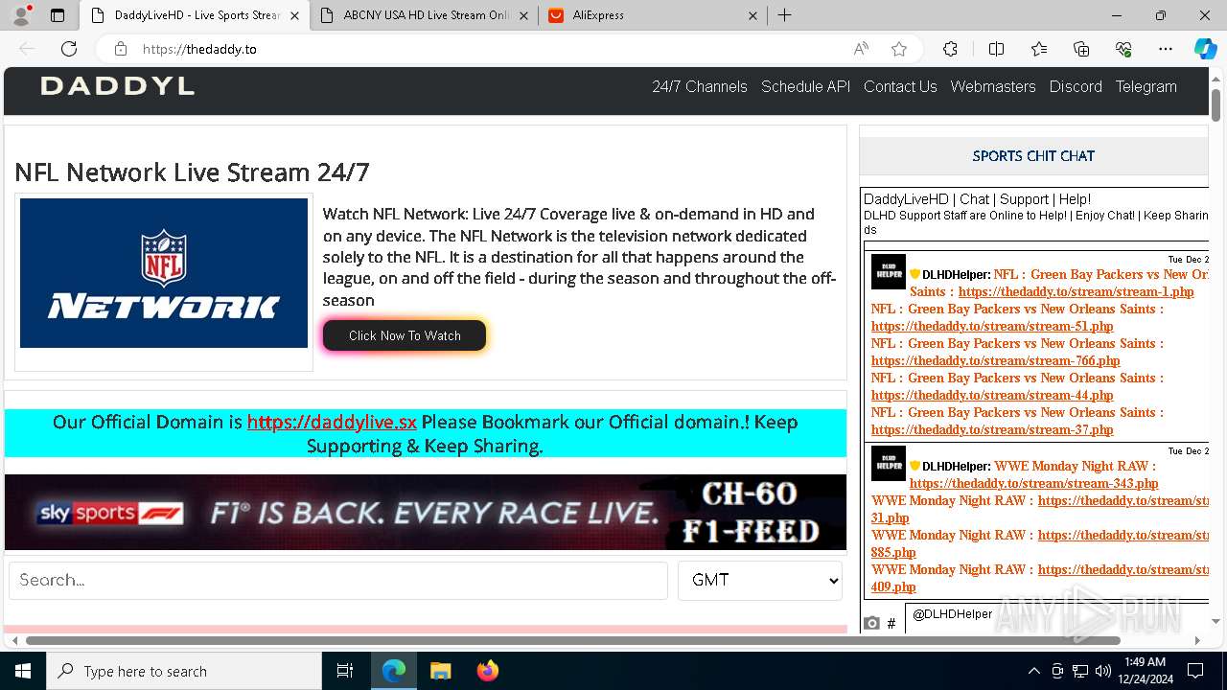The image size is (1227, 690).
Task: Open Task View on the taskbar
Action: (x=345, y=671)
